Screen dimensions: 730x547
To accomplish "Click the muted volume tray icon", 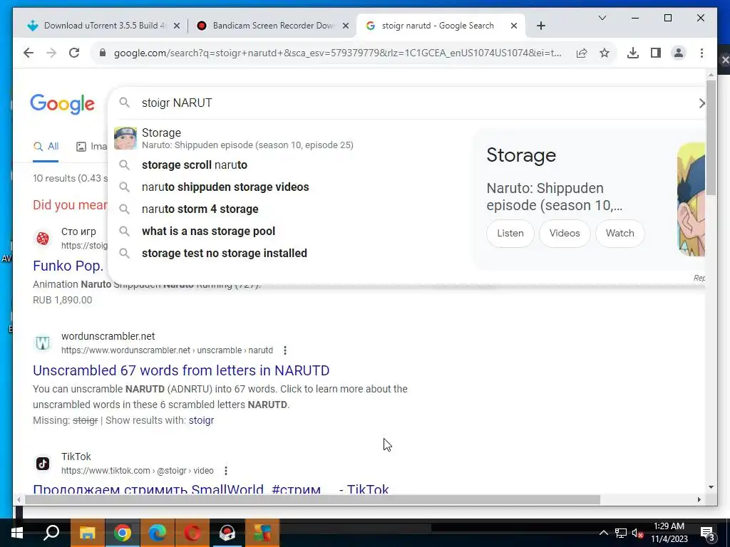I will tap(637, 533).
